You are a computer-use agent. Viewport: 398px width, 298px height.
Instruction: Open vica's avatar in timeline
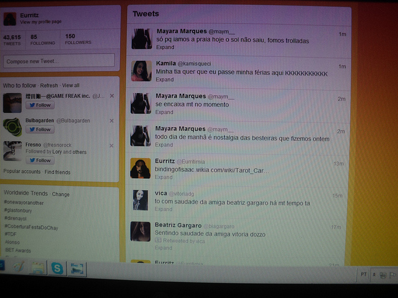(x=141, y=200)
